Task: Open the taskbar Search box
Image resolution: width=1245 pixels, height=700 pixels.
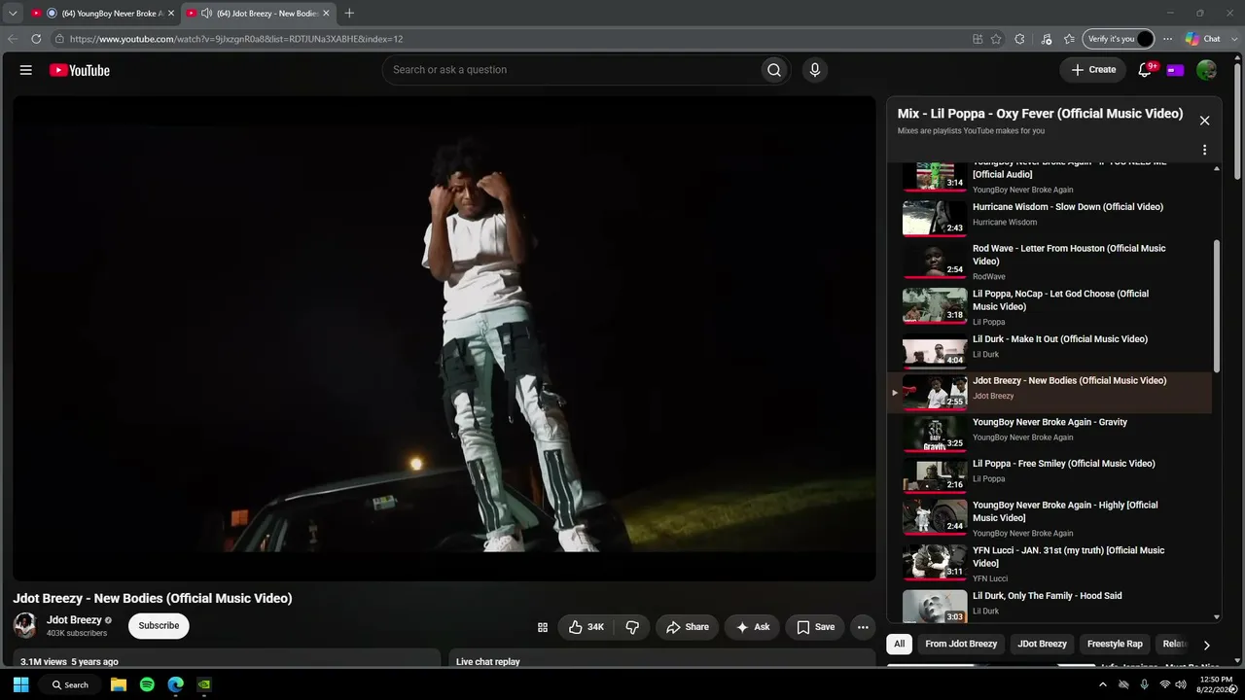Action: [x=69, y=684]
